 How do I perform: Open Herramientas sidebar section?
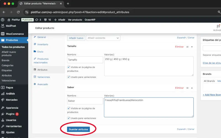tap(14, 126)
